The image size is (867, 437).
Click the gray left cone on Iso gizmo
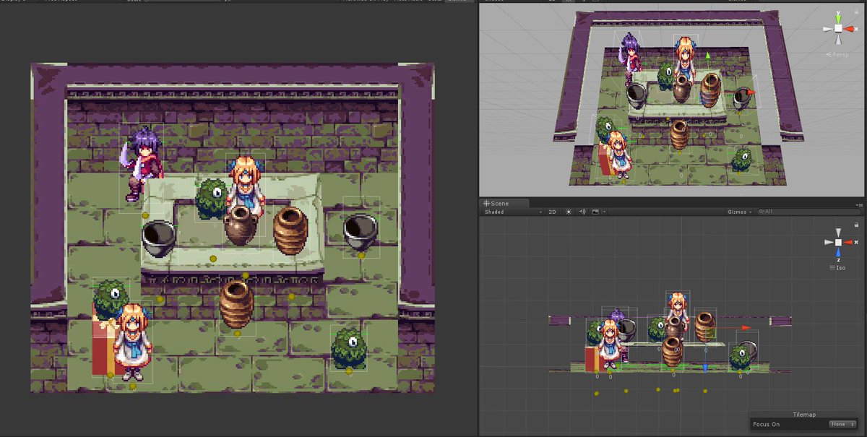(828, 242)
